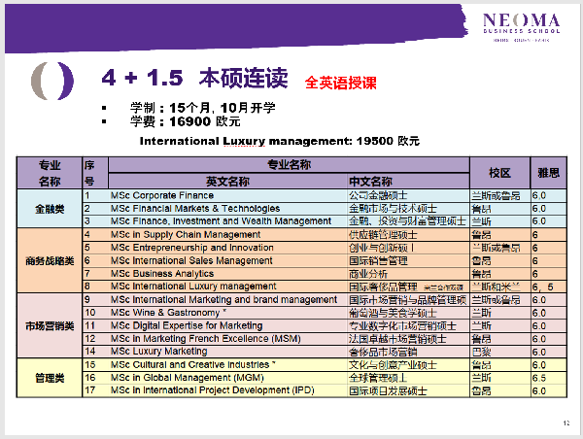Screen dimensions: 583x439
Task: Click 'MSc in Marketing French Excellence (MSM)'
Action: pyautogui.click(x=206, y=339)
